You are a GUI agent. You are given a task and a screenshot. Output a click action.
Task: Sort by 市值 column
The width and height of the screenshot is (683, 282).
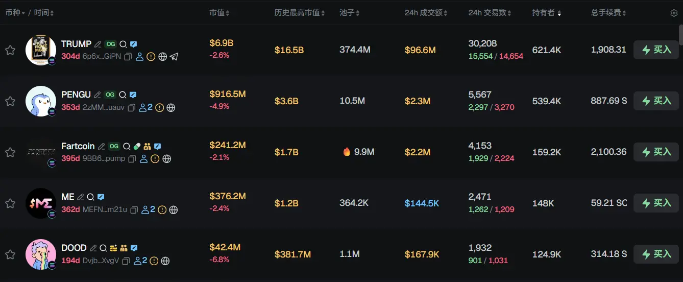219,13
